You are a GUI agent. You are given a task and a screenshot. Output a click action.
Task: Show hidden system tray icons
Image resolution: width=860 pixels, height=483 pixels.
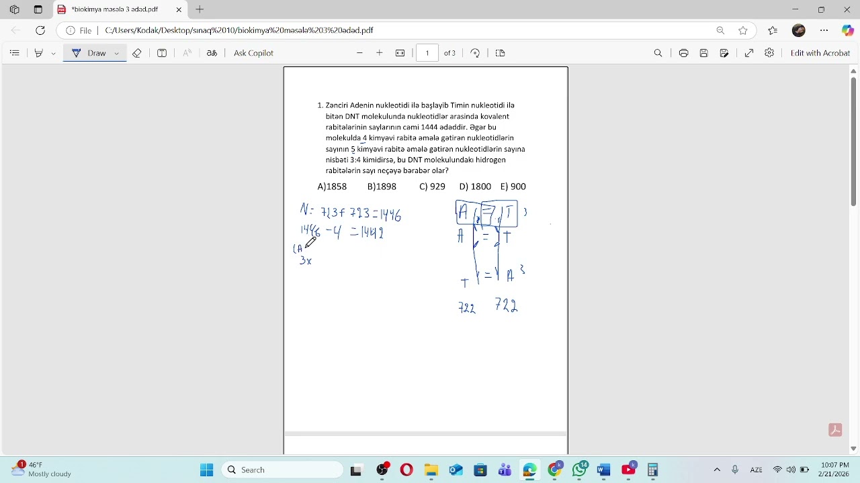717,470
